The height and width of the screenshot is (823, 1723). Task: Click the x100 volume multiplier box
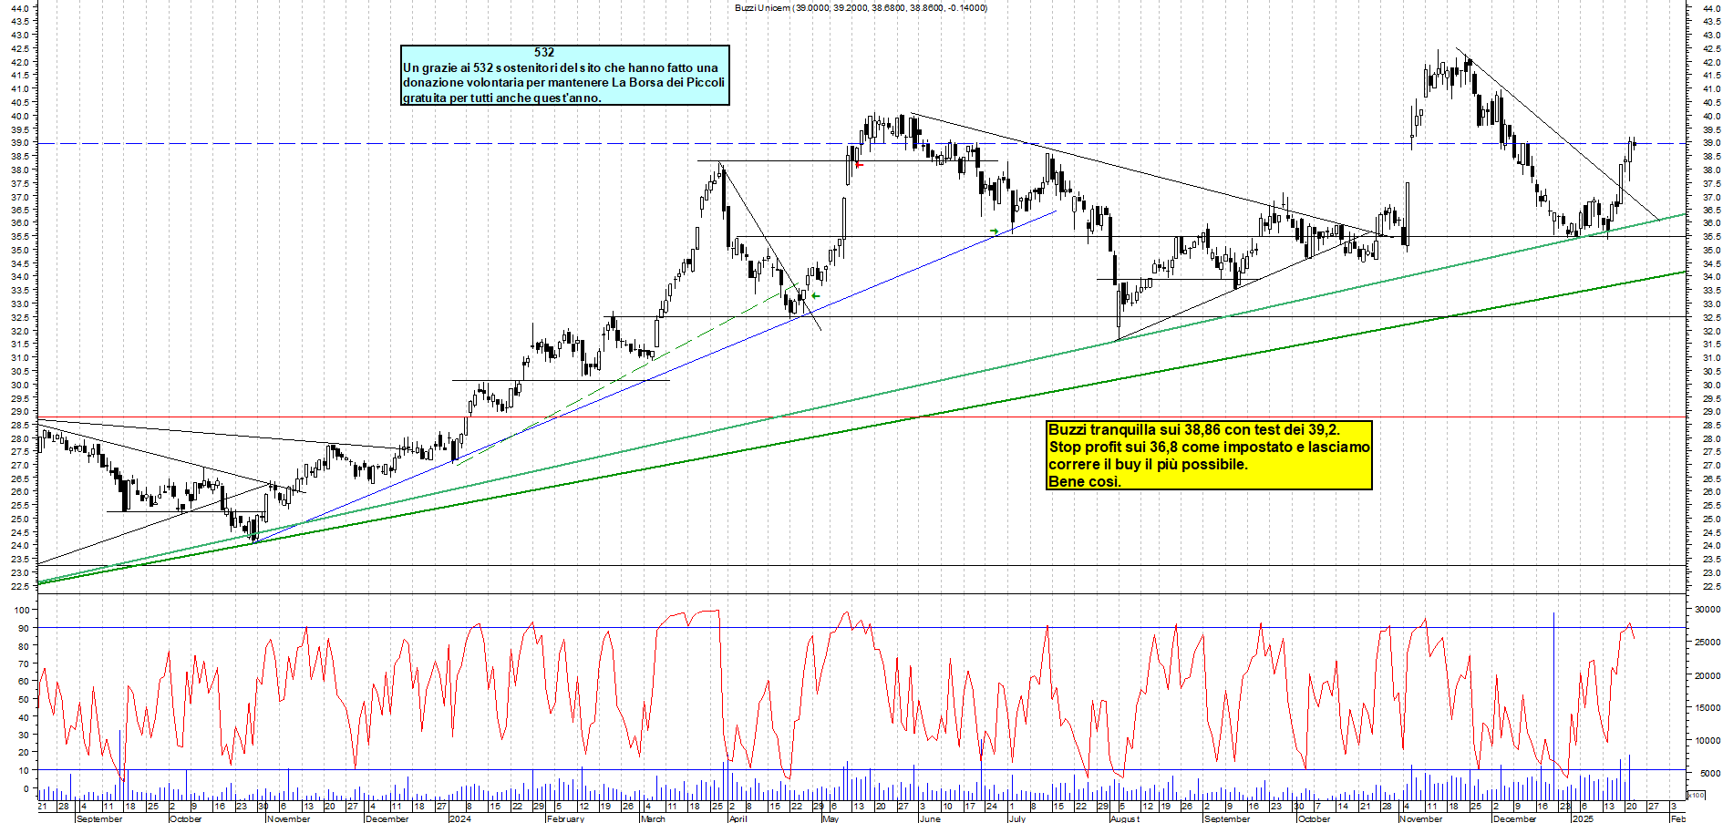pos(1696,795)
